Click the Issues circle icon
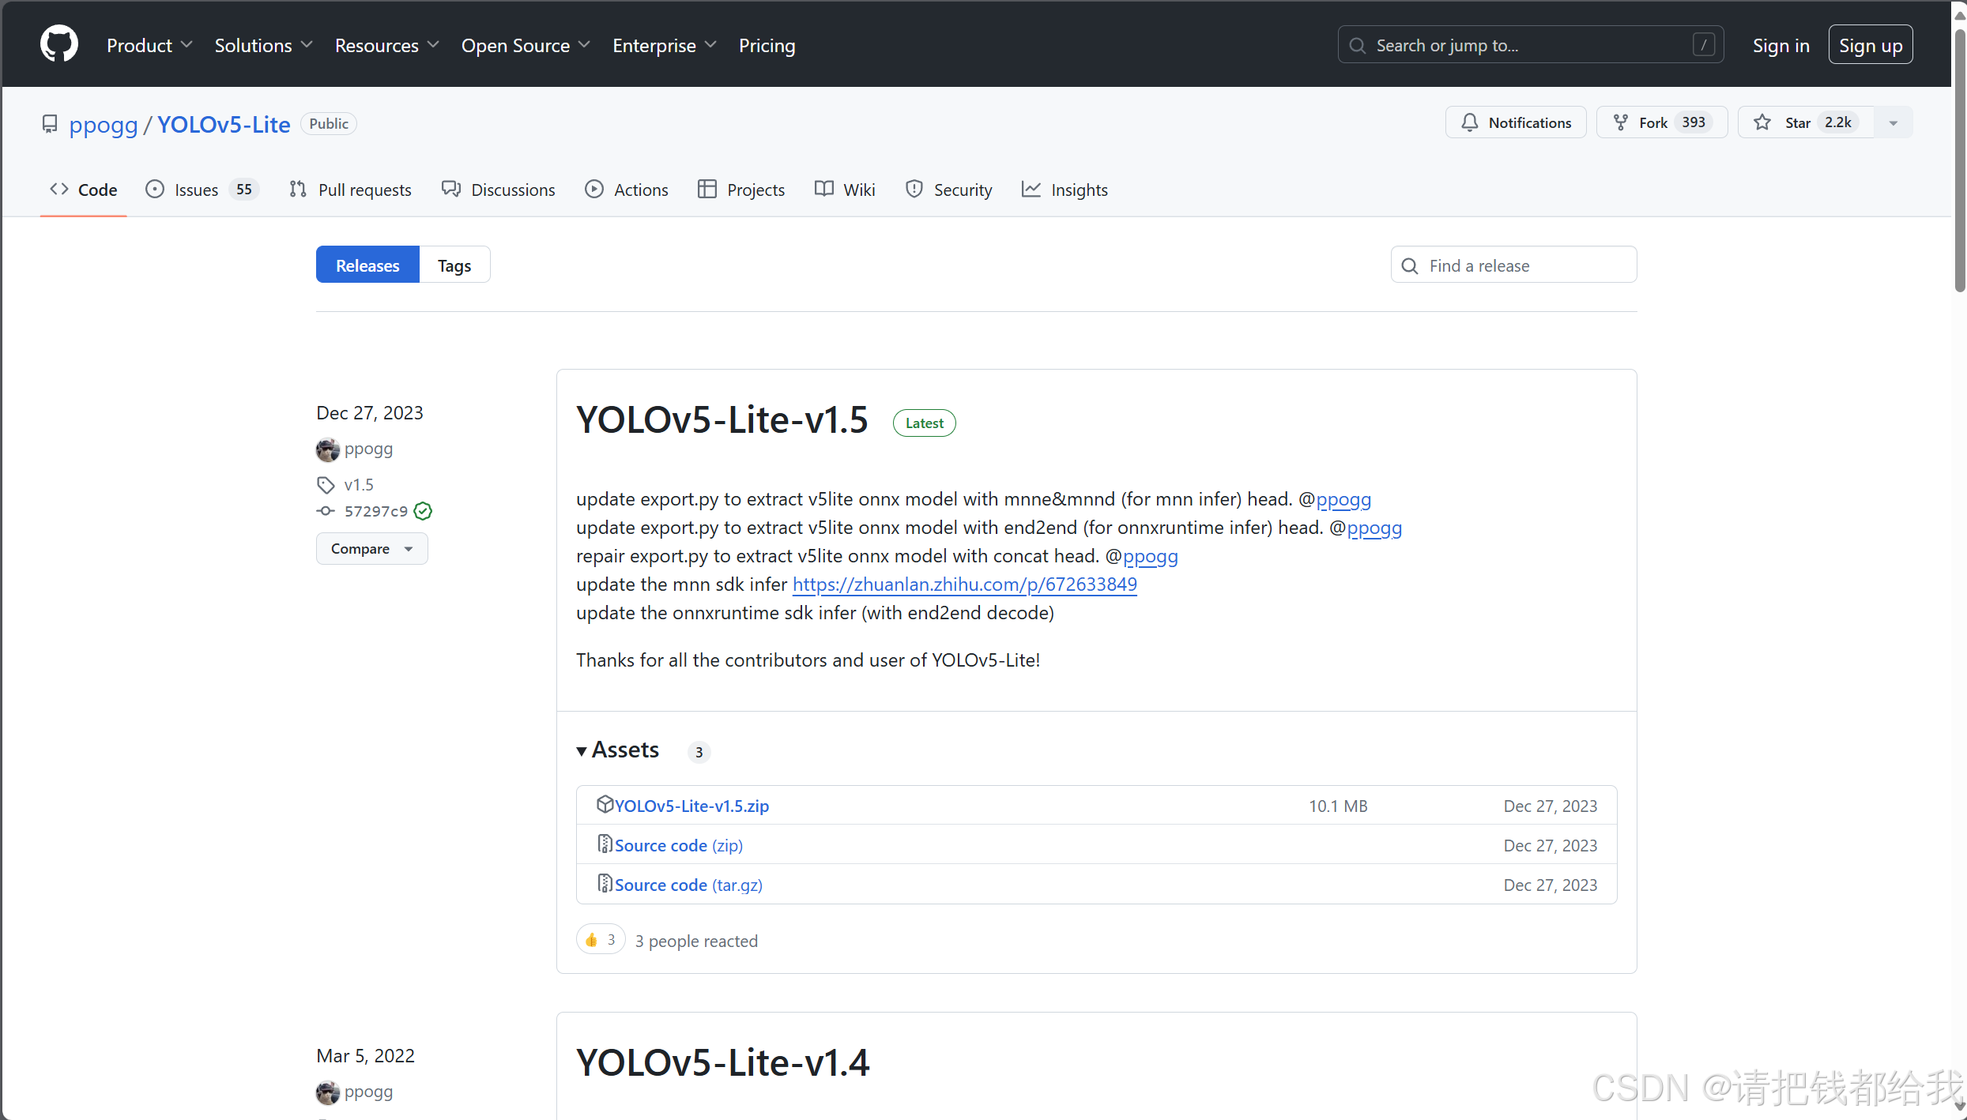Viewport: 1967px width, 1120px height. (x=155, y=190)
